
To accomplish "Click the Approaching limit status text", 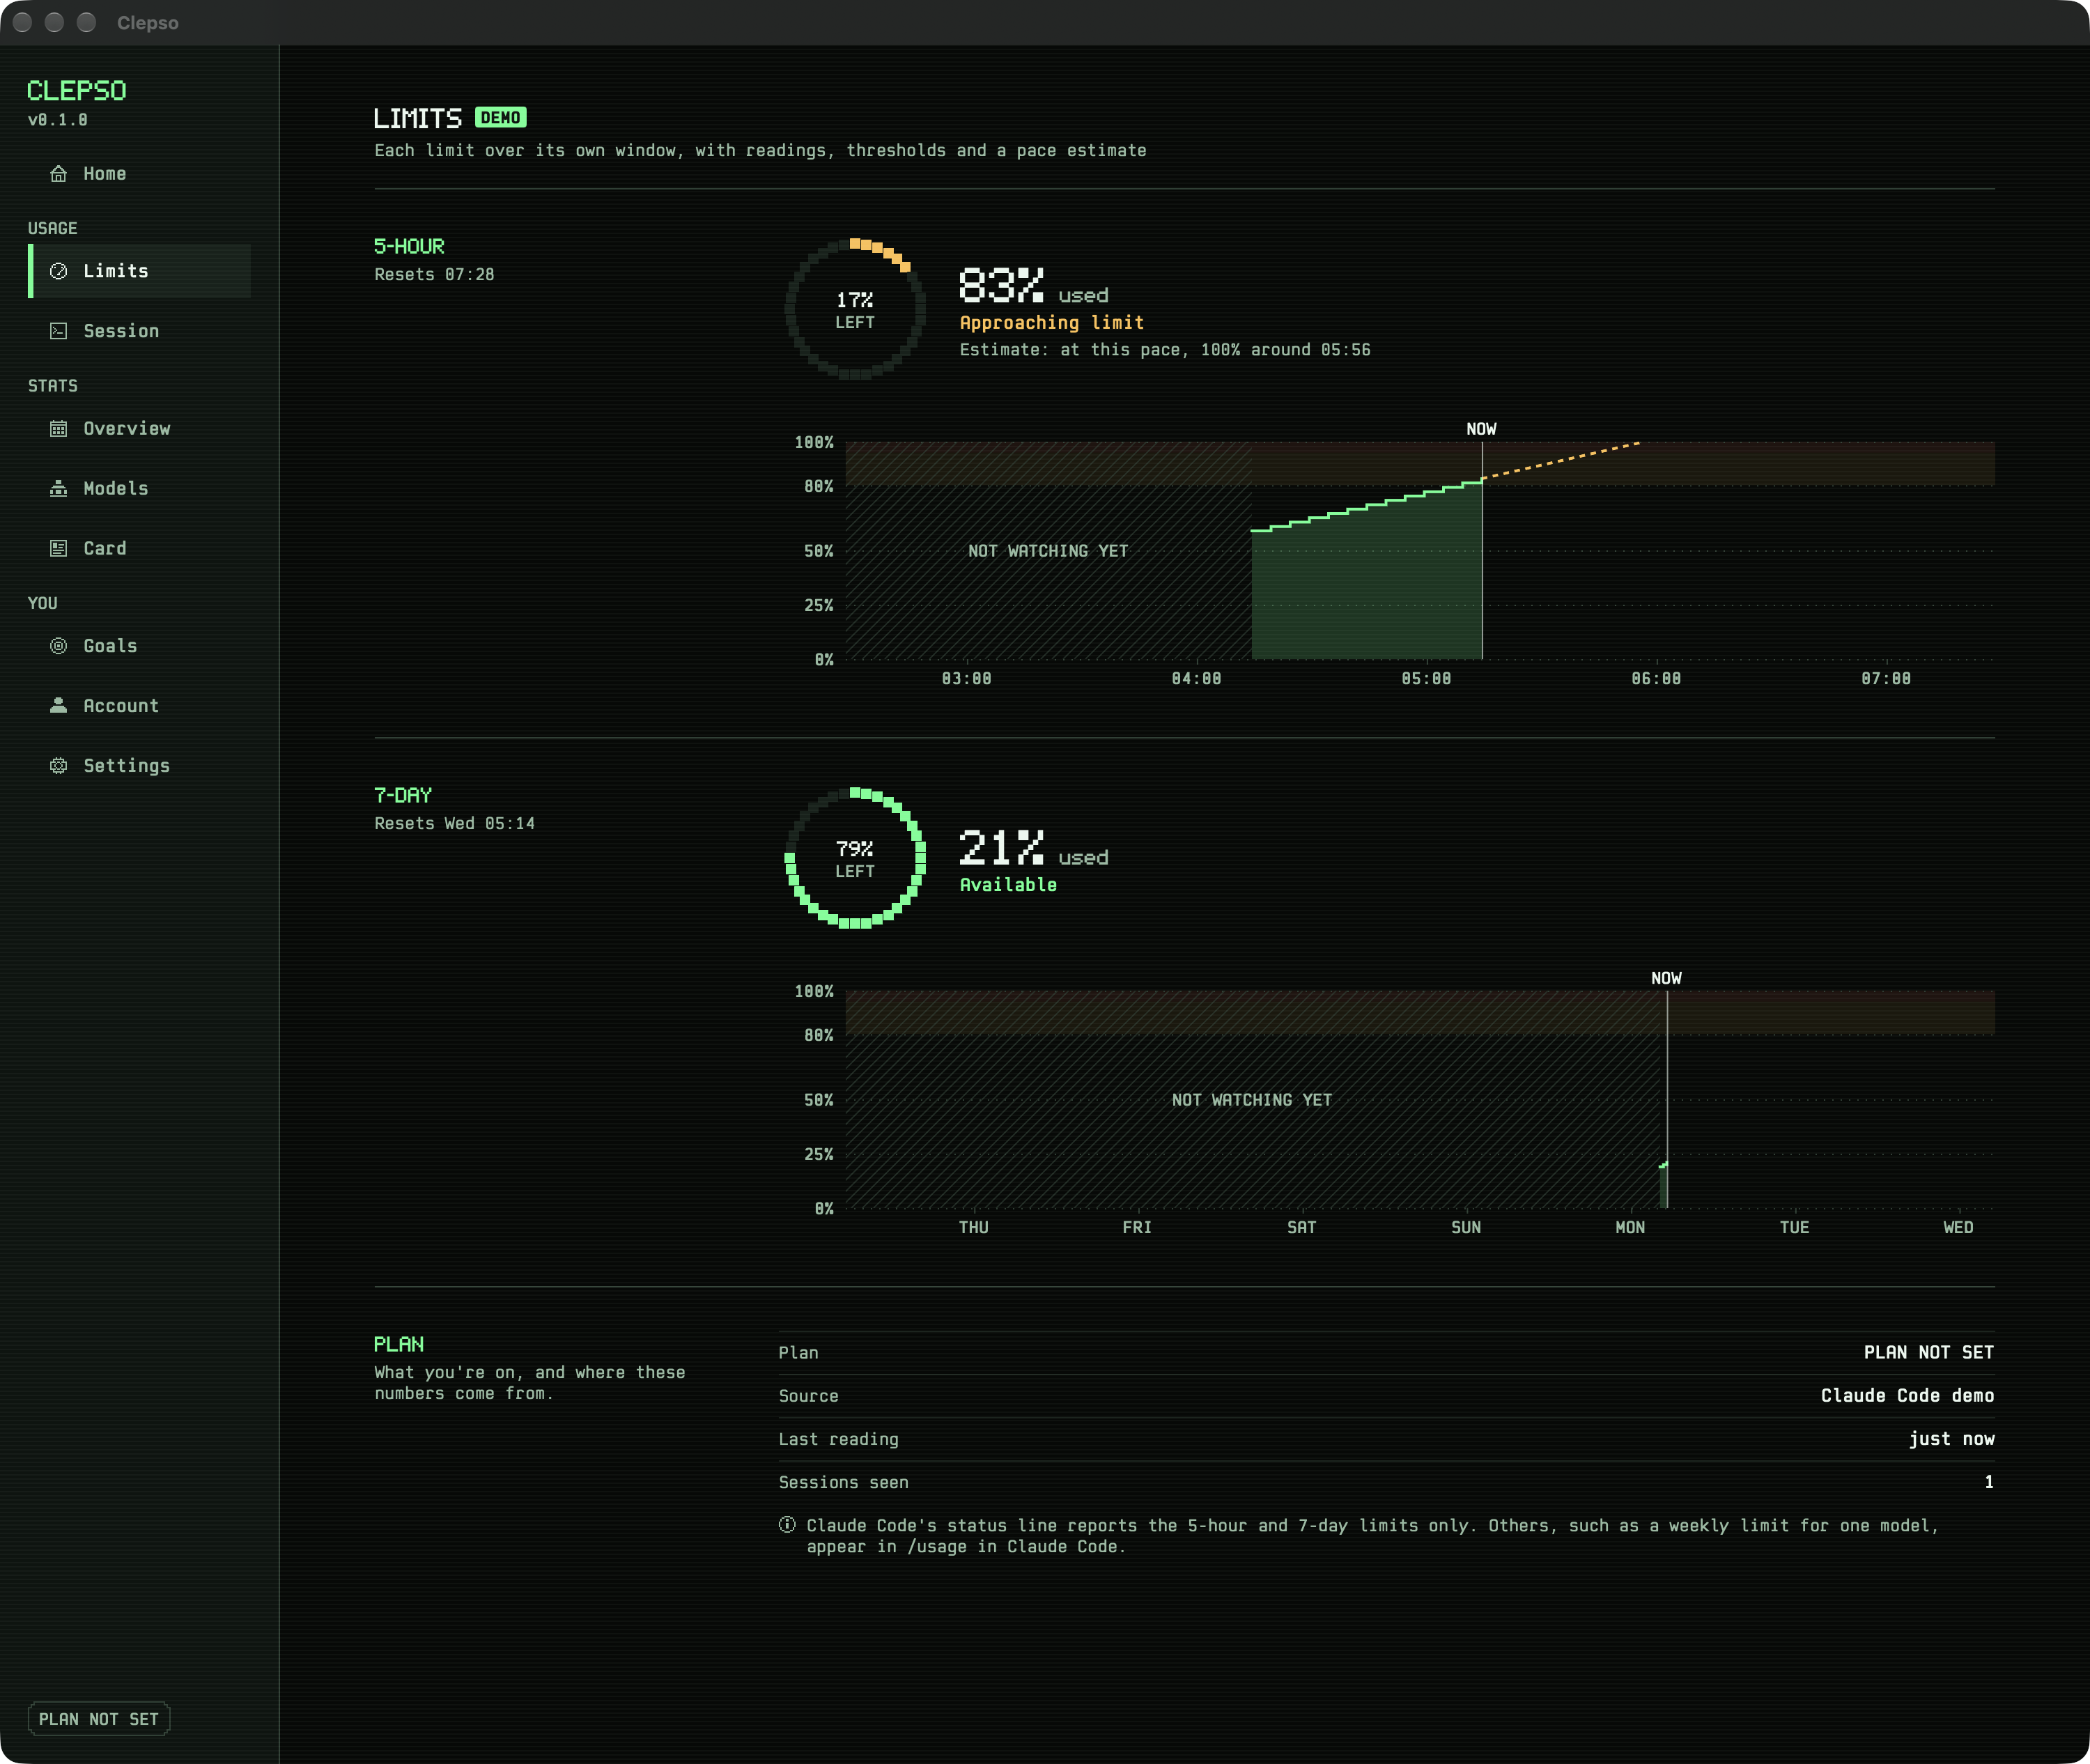I will pos(1052,323).
